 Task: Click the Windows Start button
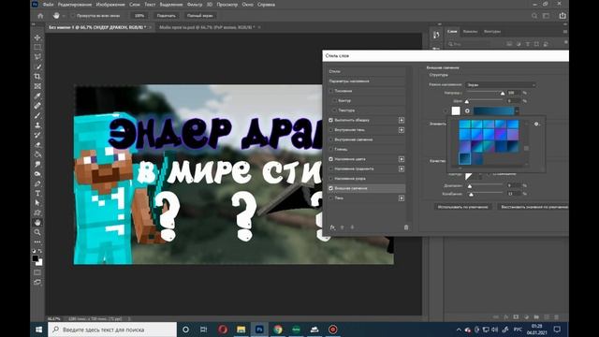pyautogui.click(x=39, y=330)
